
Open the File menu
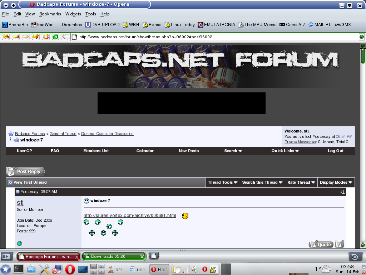pyautogui.click(x=6, y=14)
